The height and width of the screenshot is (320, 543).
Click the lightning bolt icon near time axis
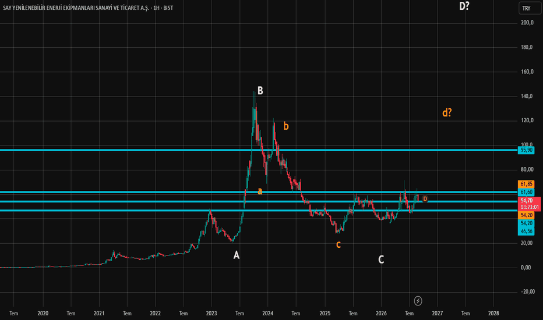click(418, 301)
